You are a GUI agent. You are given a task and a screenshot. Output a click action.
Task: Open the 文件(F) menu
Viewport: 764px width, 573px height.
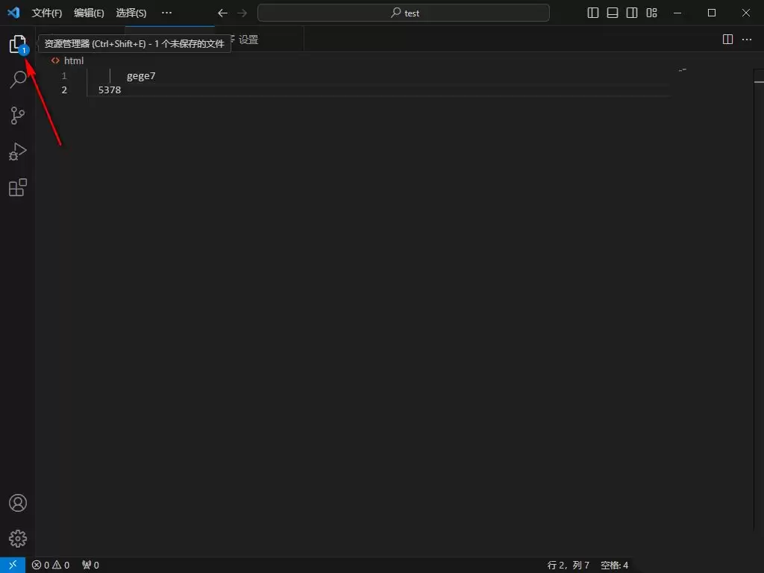46,13
